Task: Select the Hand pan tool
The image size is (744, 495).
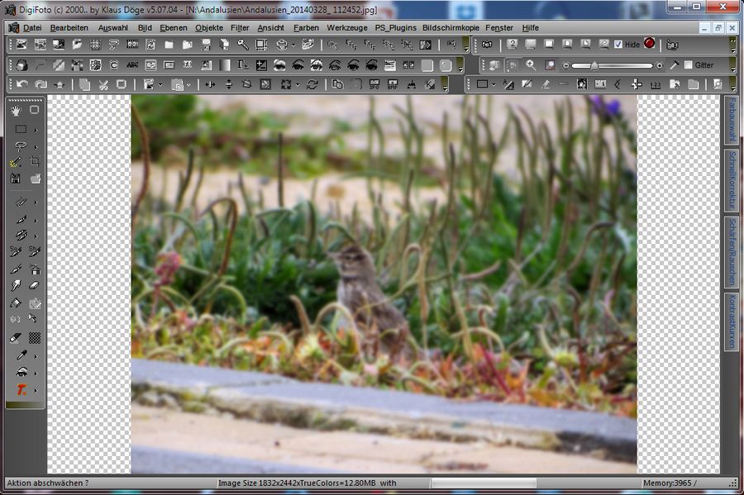Action: (x=16, y=110)
